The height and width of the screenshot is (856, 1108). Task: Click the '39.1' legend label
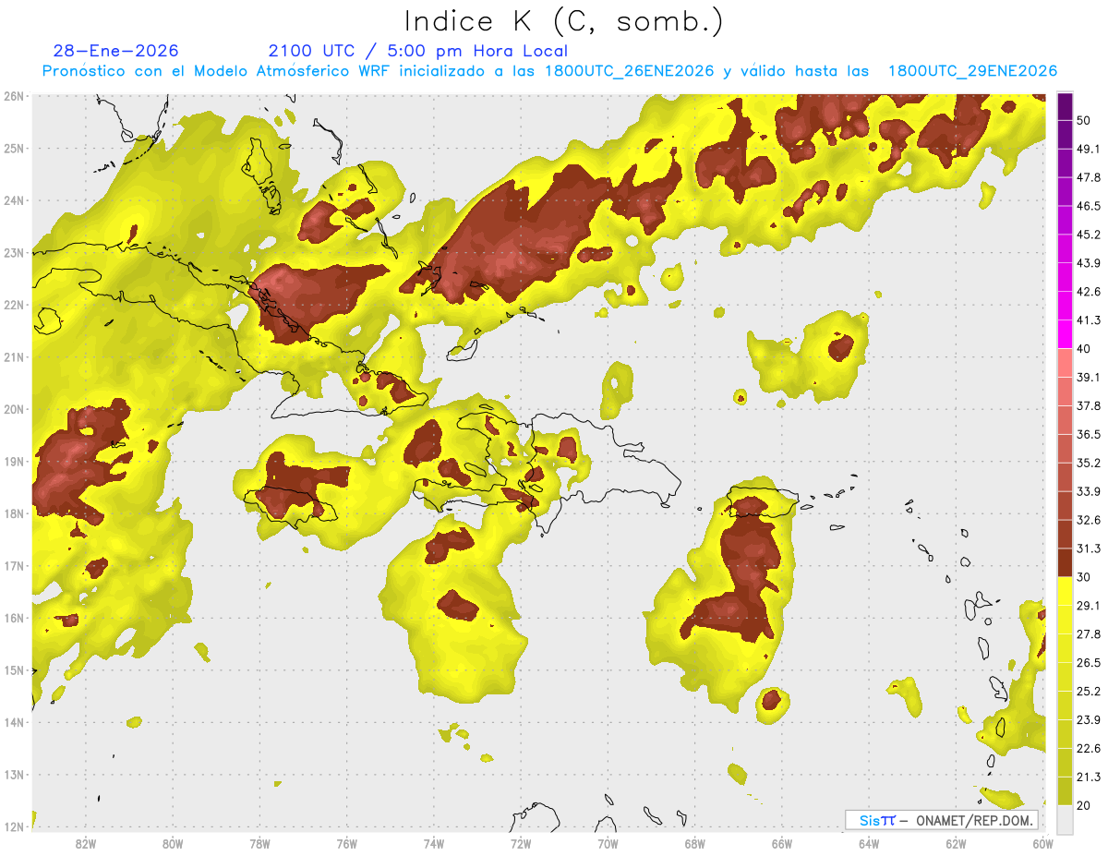[x=1088, y=378]
